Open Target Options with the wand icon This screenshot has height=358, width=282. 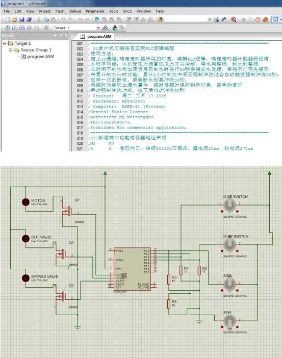[x=105, y=28]
